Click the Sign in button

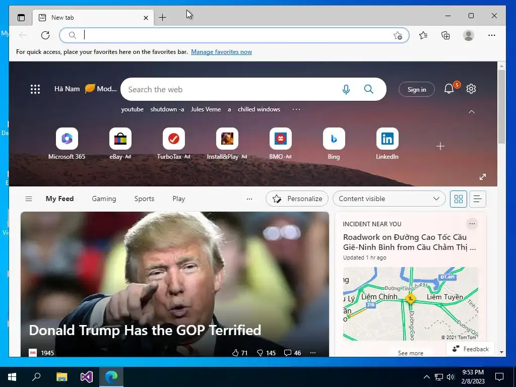417,89
